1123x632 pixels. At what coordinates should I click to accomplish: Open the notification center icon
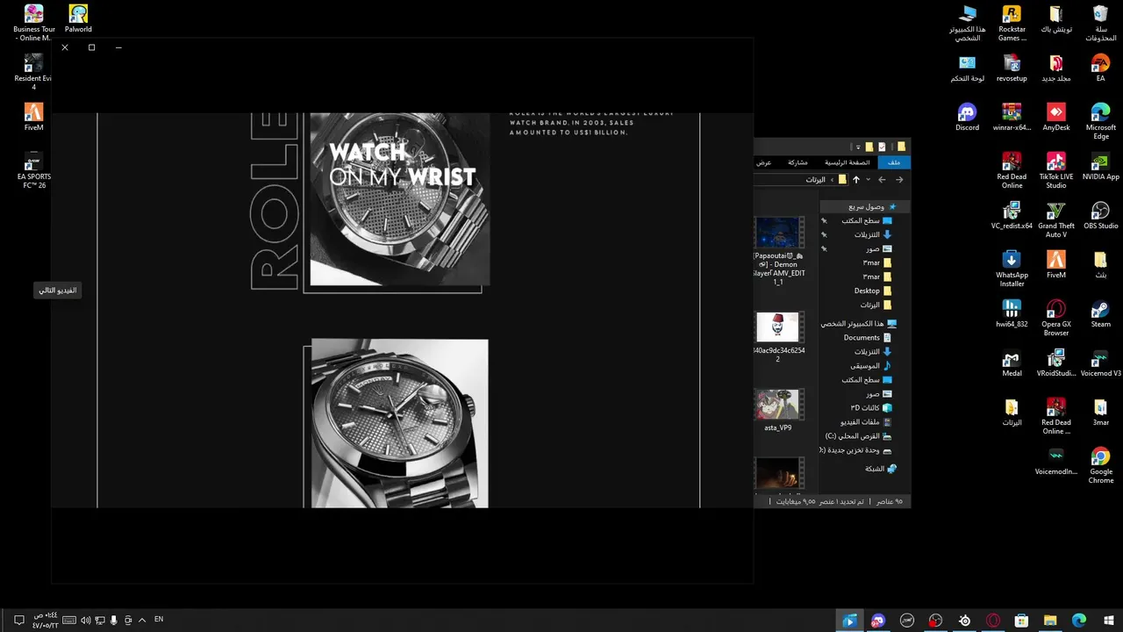[x=18, y=621]
